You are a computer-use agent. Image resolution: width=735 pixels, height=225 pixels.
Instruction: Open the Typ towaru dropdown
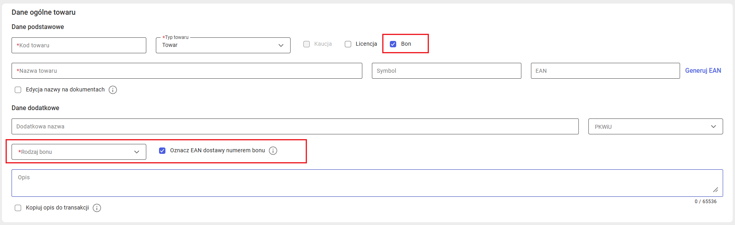pyautogui.click(x=223, y=45)
